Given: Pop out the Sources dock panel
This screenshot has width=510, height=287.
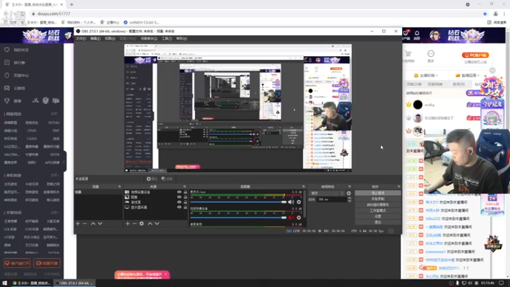Looking at the screenshot, I should (x=185, y=186).
